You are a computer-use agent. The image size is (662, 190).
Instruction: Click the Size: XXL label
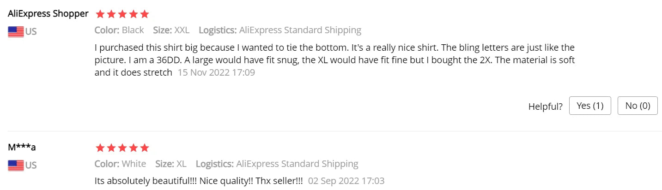171,30
